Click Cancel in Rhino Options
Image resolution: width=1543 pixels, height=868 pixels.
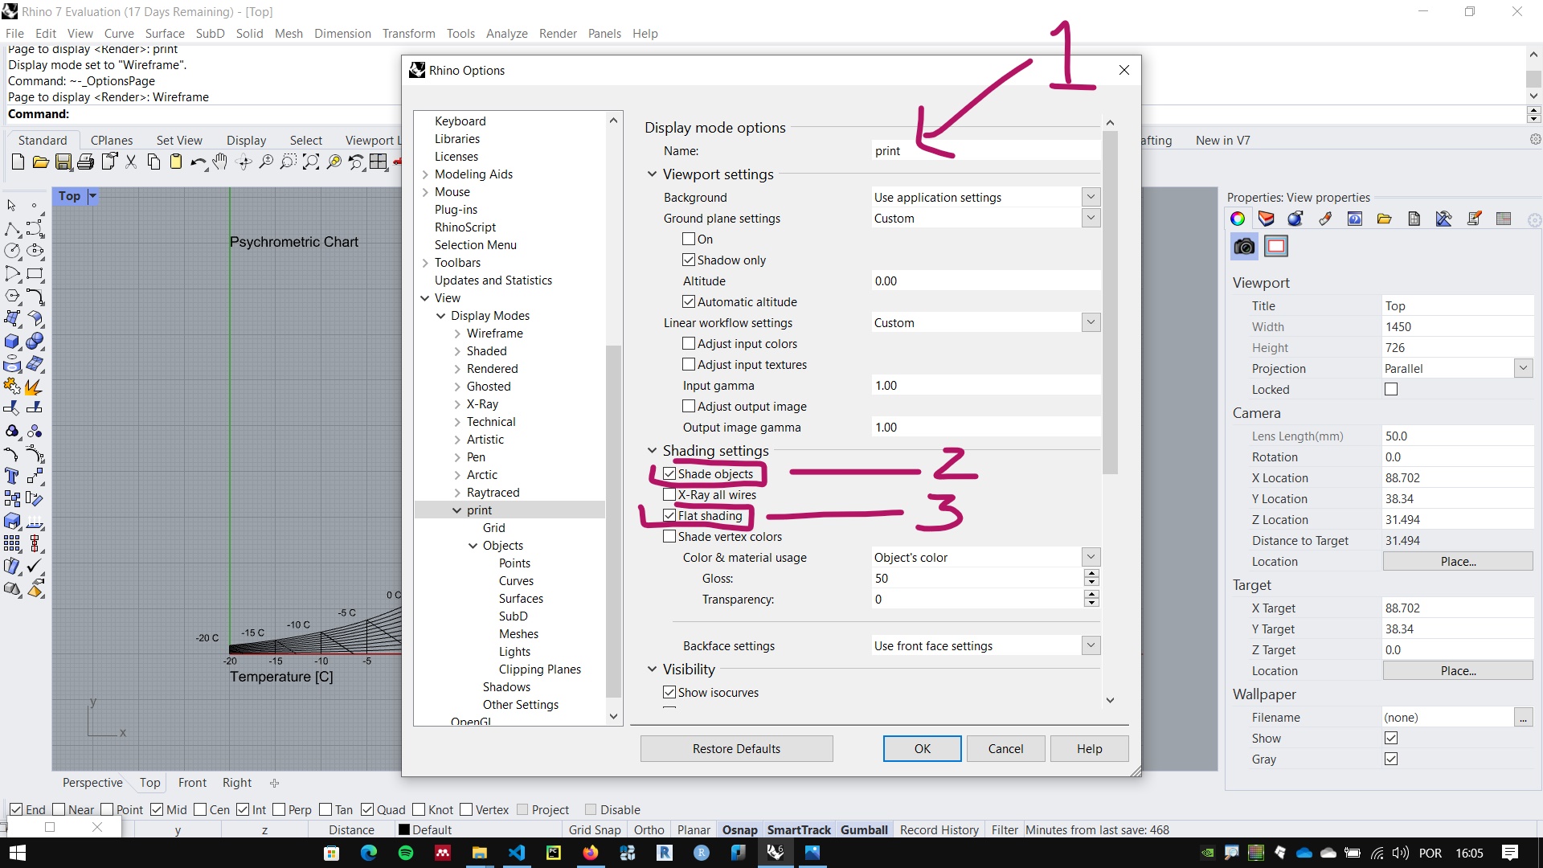point(1005,748)
